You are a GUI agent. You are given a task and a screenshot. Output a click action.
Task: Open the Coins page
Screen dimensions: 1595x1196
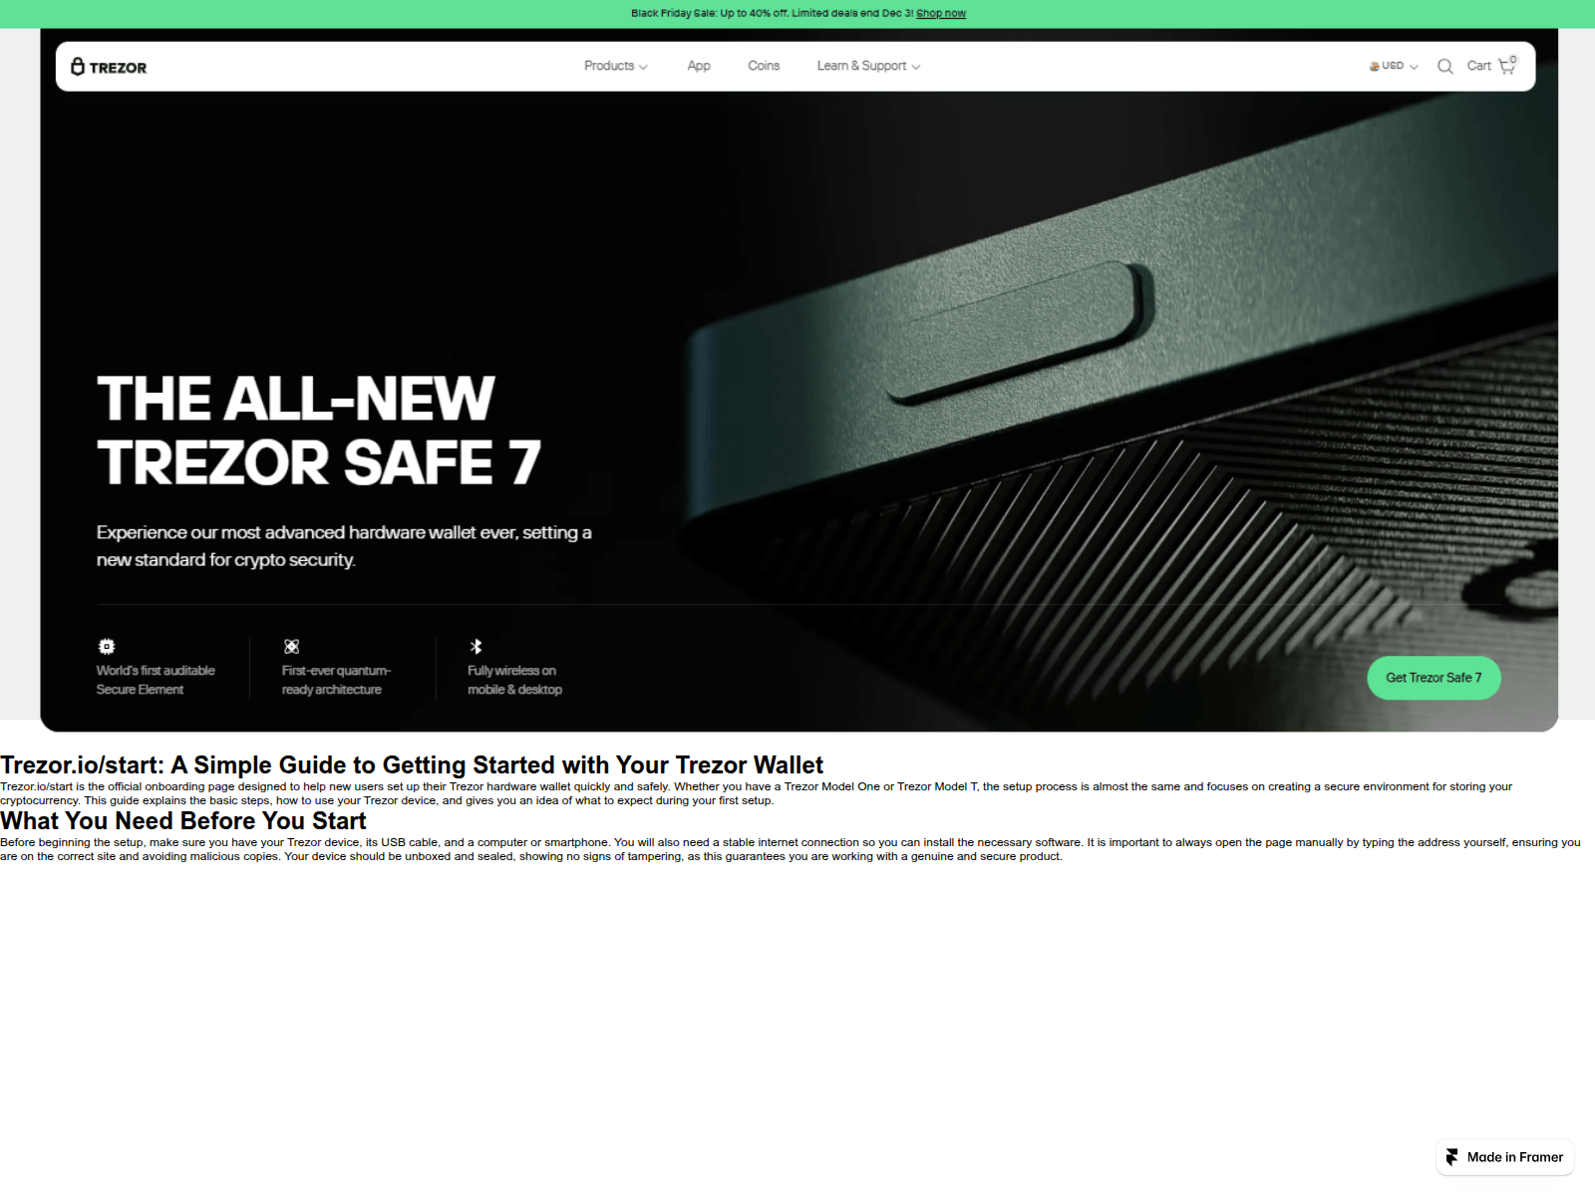(x=764, y=66)
